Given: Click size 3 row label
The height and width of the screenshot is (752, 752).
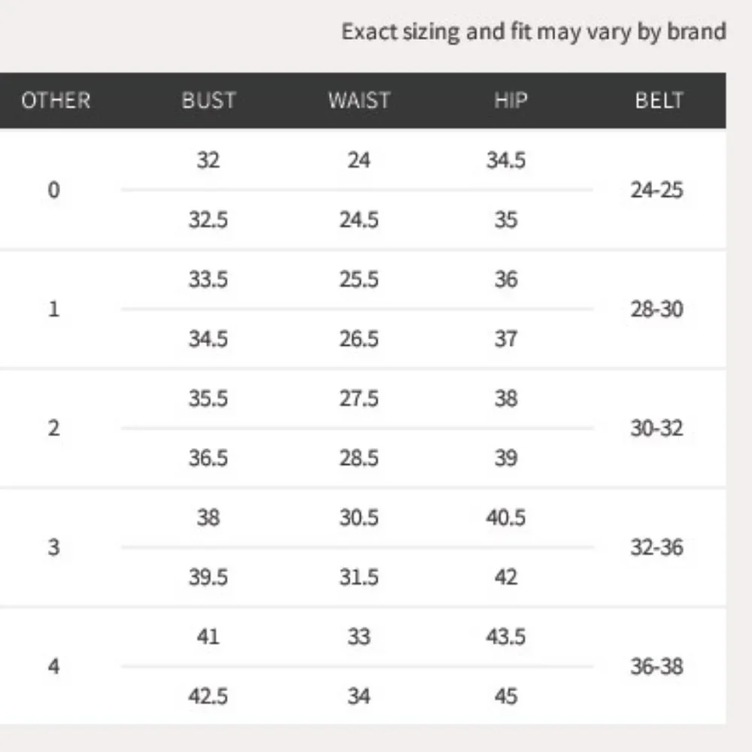Looking at the screenshot, I should [x=53, y=547].
